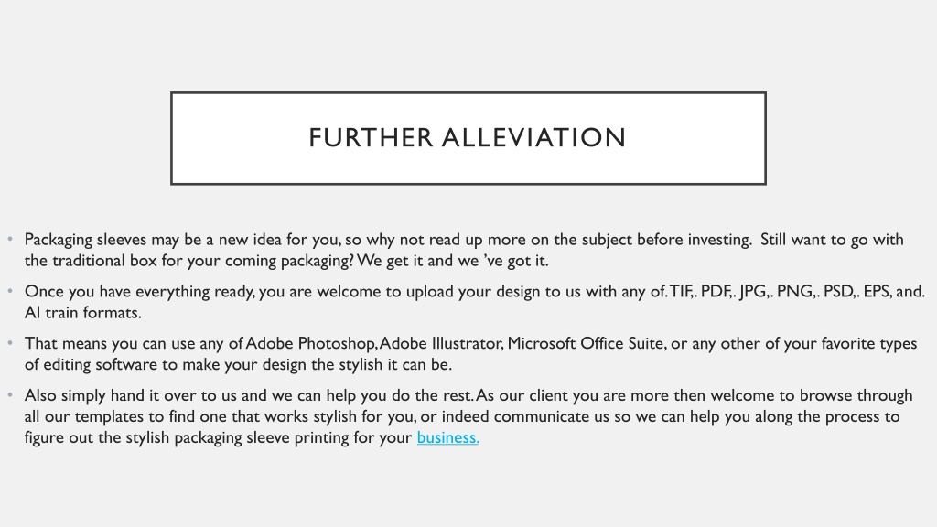The width and height of the screenshot is (937, 527).
Task: Click the bullet marker beside "That means you"
Action: 10,344
